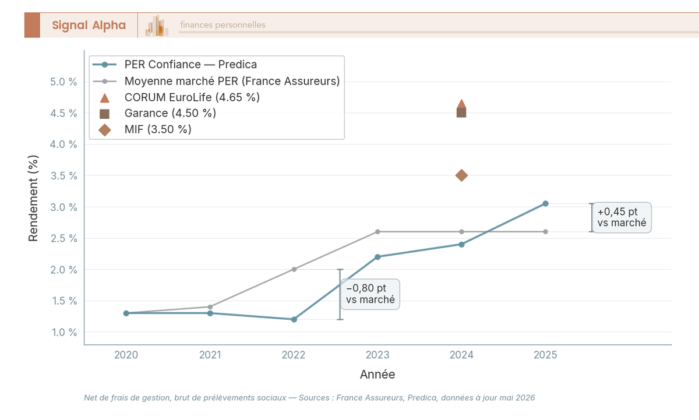Click the 1.0 % y-axis tick label

[x=63, y=332]
